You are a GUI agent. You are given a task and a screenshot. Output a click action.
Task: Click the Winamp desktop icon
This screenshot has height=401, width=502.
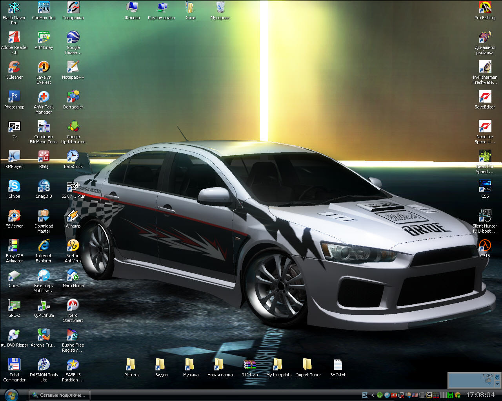73,216
